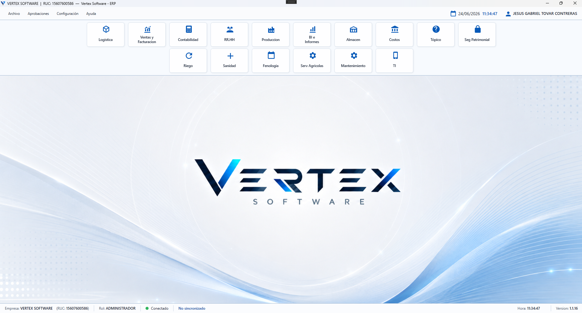Click the calendar icon beside the date
Screen dimensions: 582x313
[x=453, y=14]
